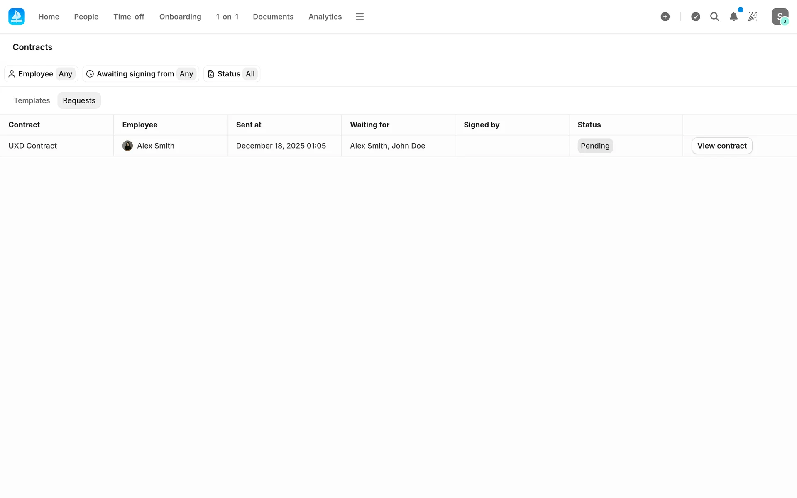
Task: Select the Requests tab
Action: (x=79, y=100)
